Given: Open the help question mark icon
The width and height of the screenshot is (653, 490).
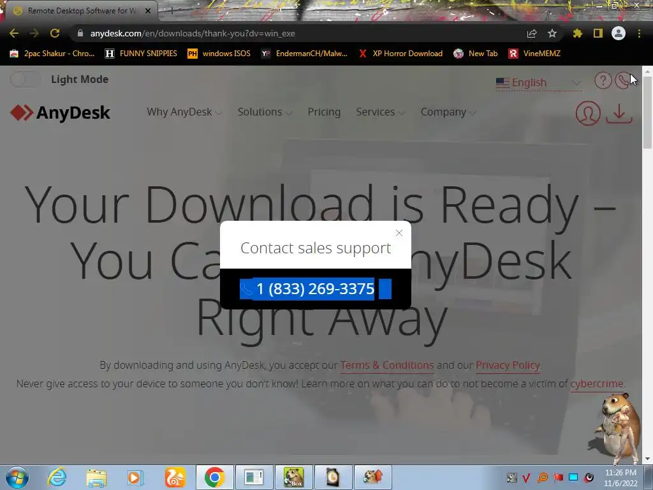Looking at the screenshot, I should click(603, 80).
